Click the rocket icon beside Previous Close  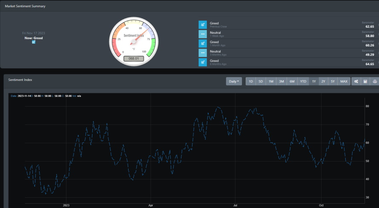(203, 25)
